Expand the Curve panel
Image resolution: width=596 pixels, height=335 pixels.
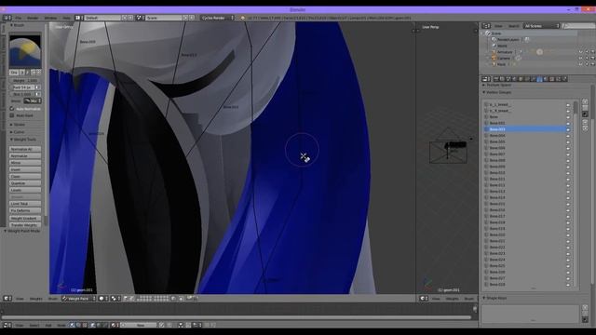18,132
